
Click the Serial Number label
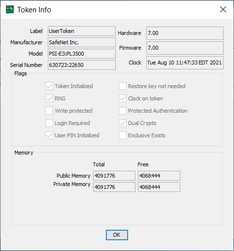tap(26, 65)
